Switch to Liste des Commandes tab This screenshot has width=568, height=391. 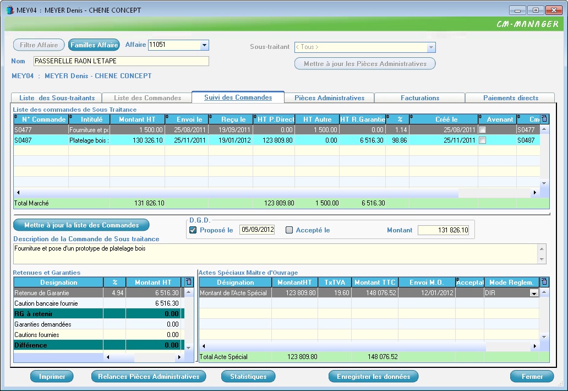[148, 98]
